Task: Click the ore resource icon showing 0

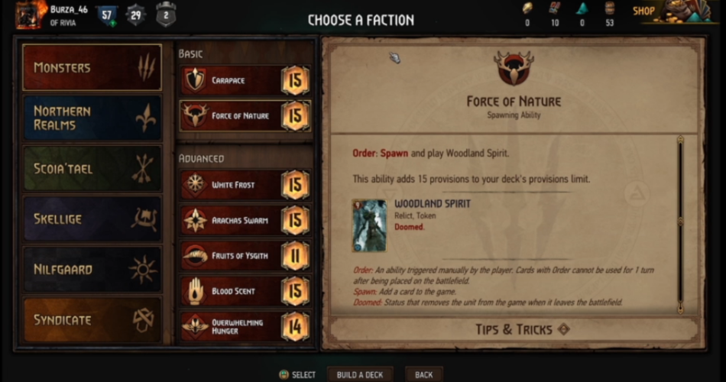Action: point(527,8)
